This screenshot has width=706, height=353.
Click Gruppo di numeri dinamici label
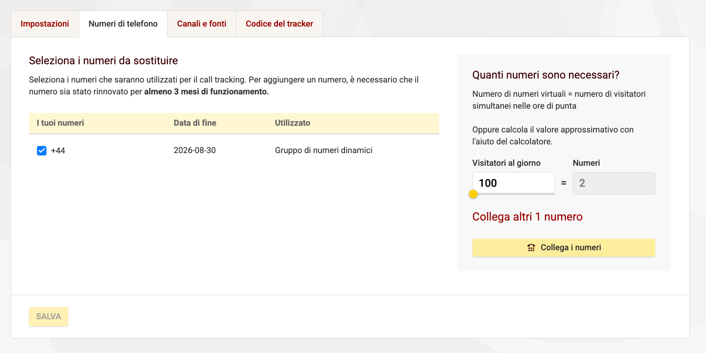[324, 150]
